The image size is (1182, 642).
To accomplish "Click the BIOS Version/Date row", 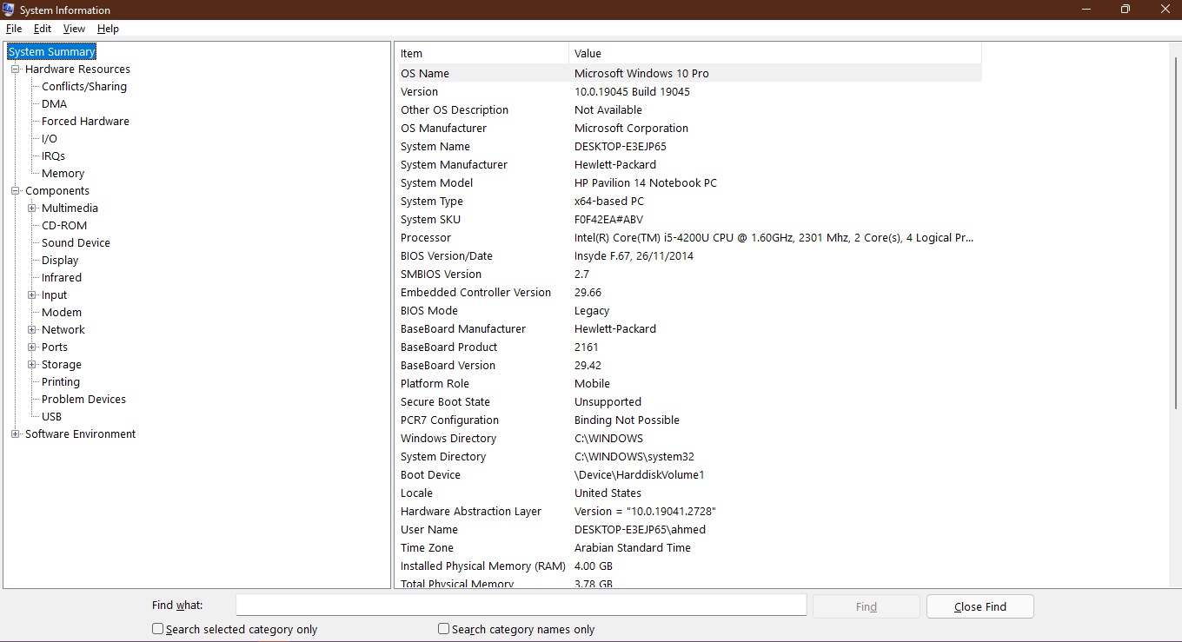I will 690,256.
